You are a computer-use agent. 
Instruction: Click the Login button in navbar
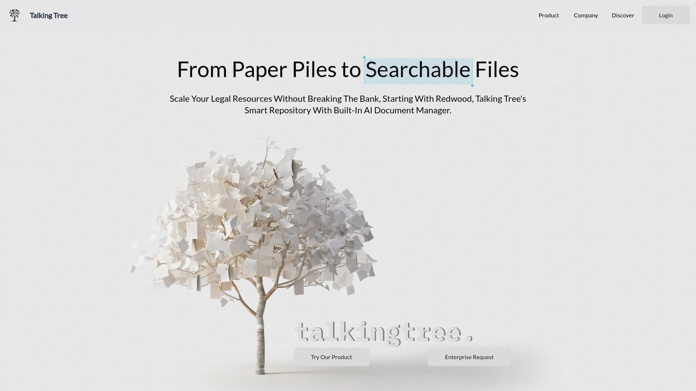click(x=666, y=15)
